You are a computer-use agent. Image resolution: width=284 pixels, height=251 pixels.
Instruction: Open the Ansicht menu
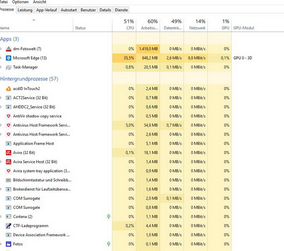(40, 2)
